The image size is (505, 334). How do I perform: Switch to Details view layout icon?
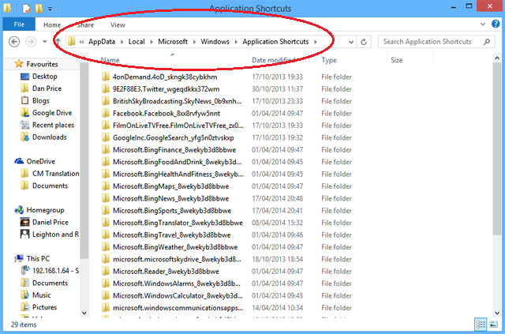click(x=481, y=325)
